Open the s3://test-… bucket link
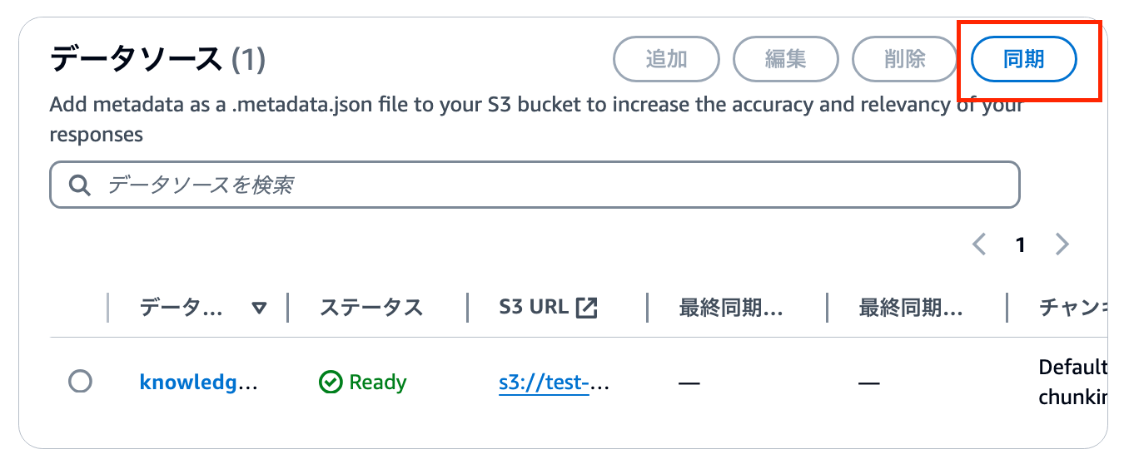The height and width of the screenshot is (469, 1134). pyautogui.click(x=555, y=383)
